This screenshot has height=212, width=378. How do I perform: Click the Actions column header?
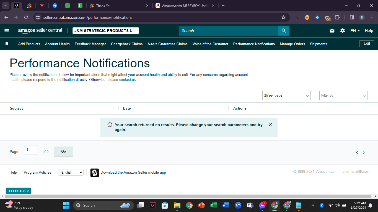click(240, 108)
